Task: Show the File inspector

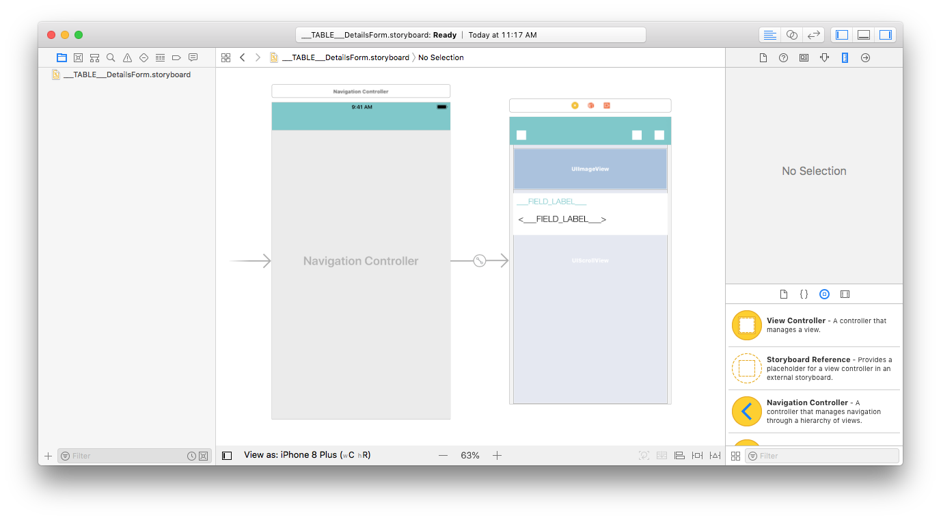Action: point(763,57)
